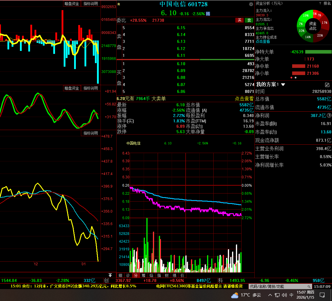Click the red 买 buy button
This screenshot has height=301, width=332.
(239, 20)
